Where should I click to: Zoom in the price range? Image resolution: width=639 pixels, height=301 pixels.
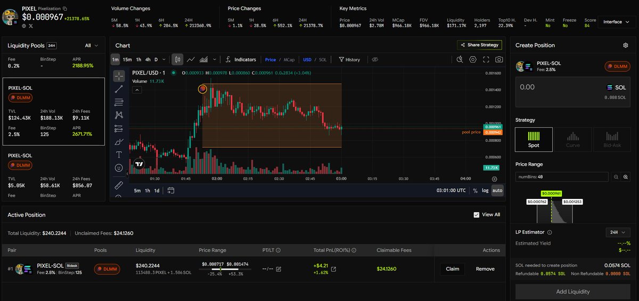(626, 177)
